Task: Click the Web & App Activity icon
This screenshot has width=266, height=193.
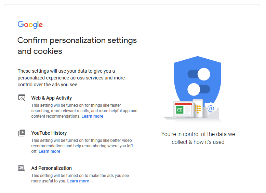Action: pyautogui.click(x=22, y=98)
